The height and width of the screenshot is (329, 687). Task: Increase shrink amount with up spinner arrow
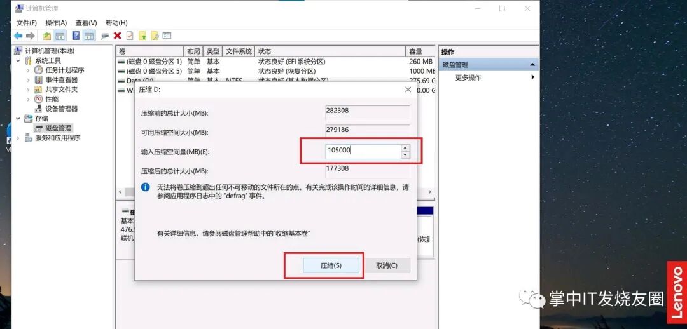(x=405, y=148)
